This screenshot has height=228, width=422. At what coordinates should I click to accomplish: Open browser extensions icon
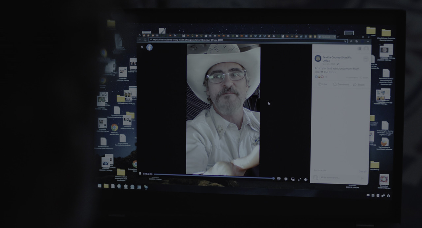(356, 41)
